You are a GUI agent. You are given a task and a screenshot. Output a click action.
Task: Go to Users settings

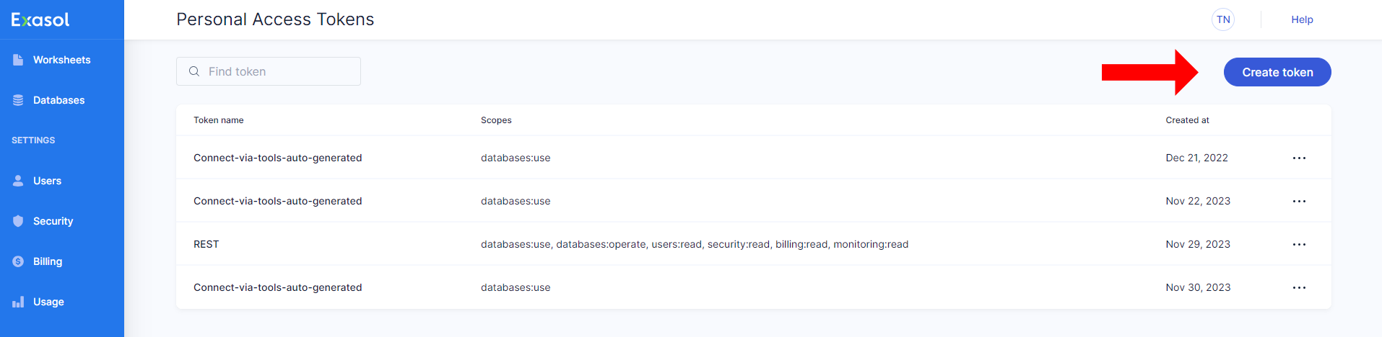click(47, 181)
